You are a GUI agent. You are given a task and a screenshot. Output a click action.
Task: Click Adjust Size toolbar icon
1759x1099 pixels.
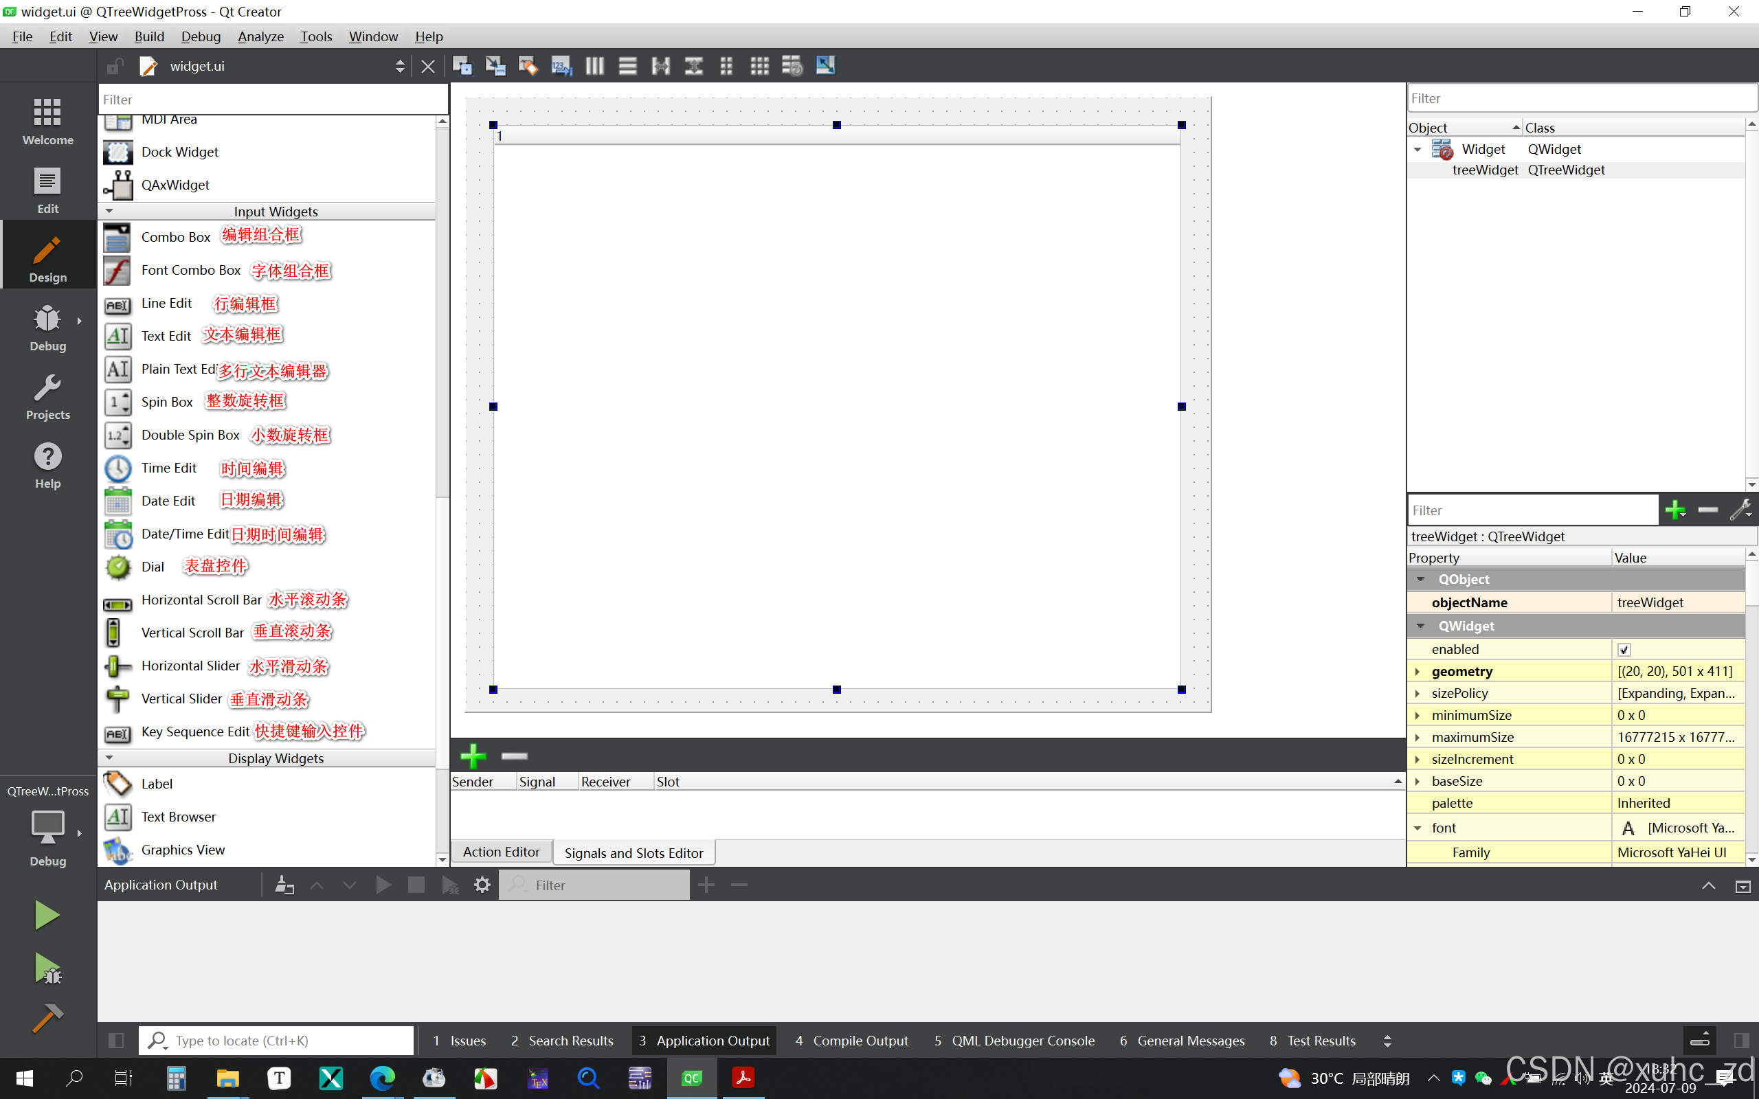tap(825, 66)
